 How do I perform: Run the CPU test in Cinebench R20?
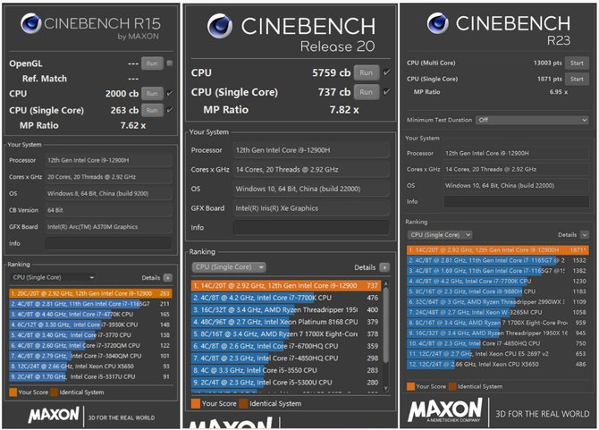pos(366,72)
